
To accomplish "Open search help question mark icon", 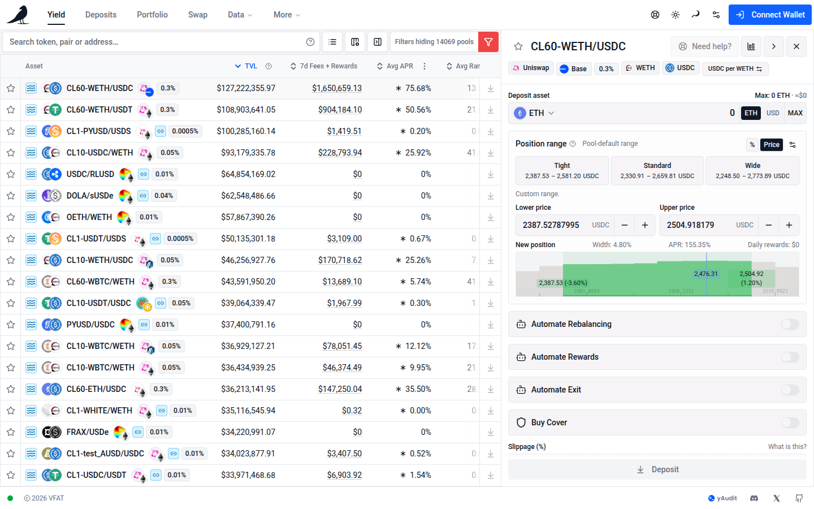I will (310, 42).
